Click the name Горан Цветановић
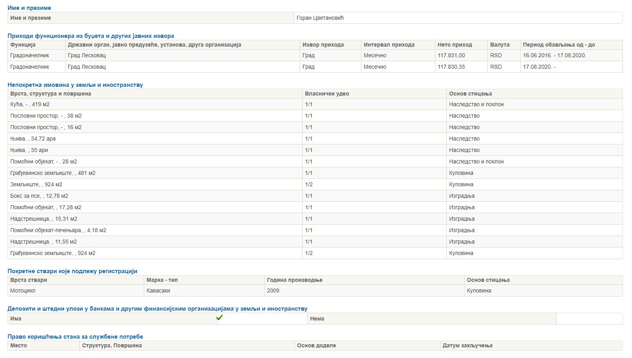The image size is (632, 358). click(320, 18)
